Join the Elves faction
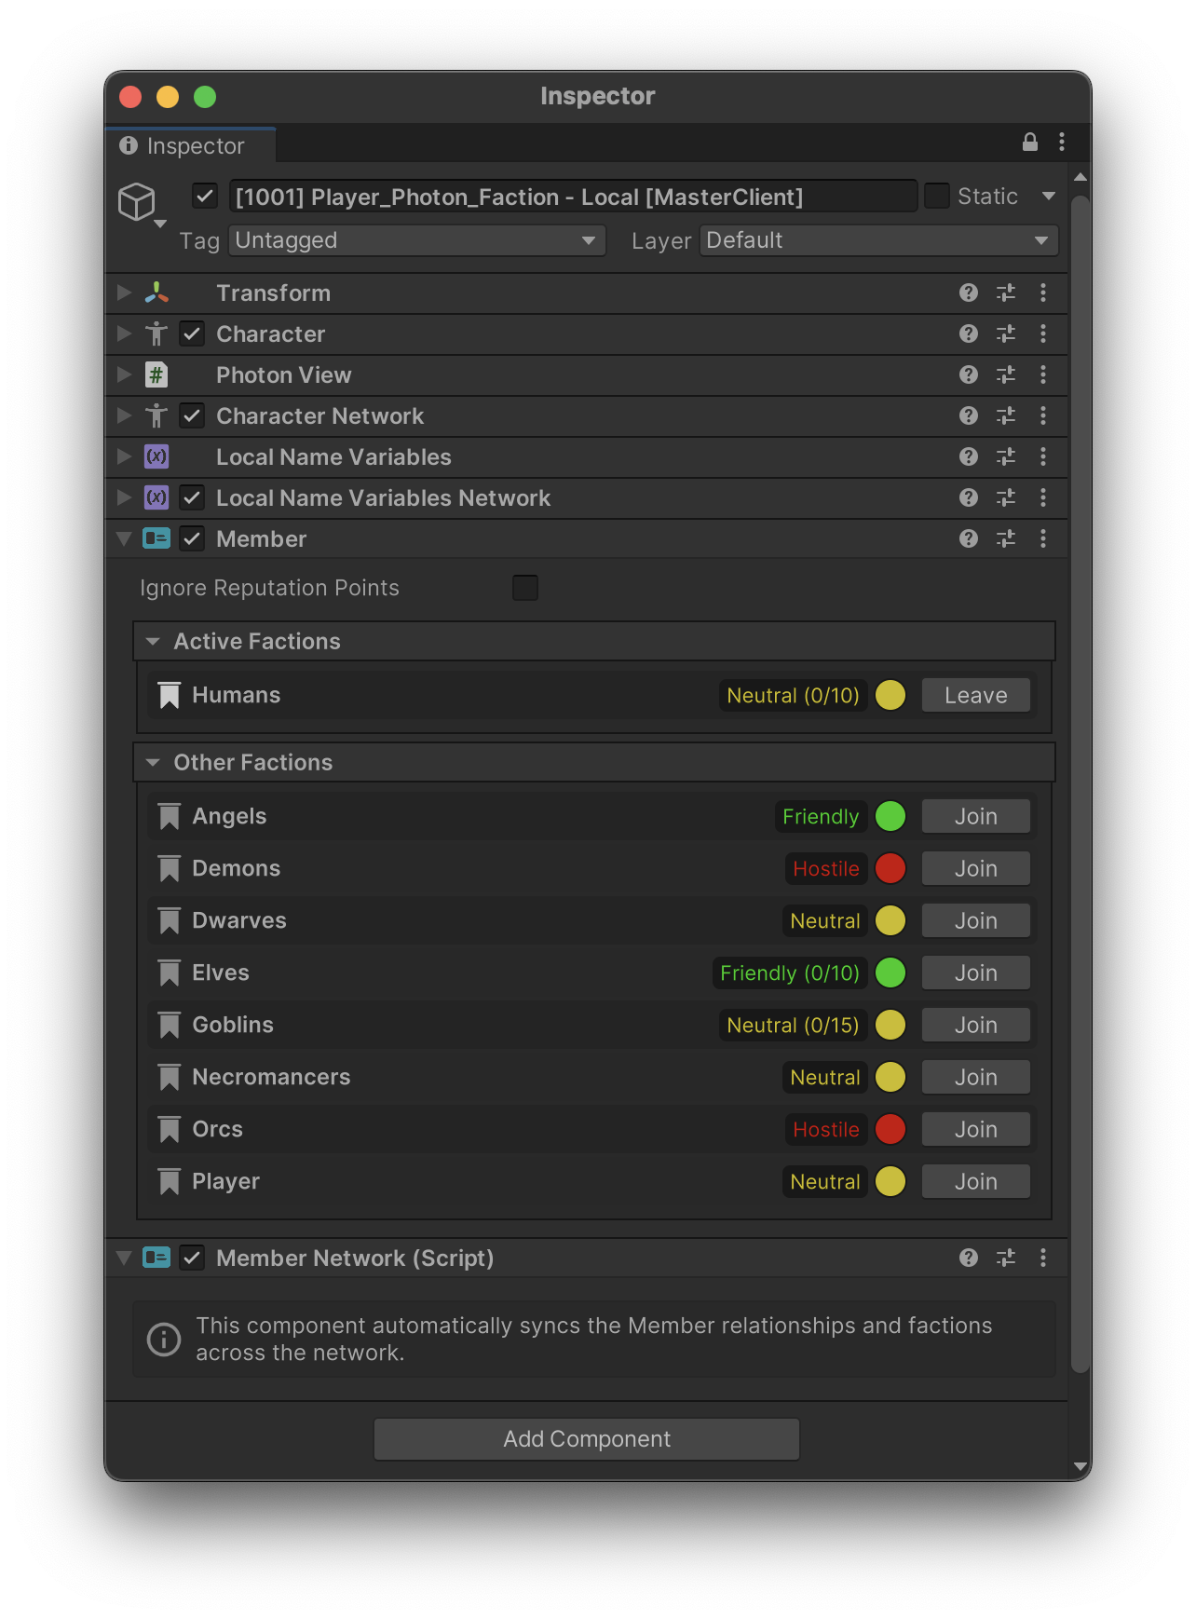This screenshot has width=1196, height=1619. [x=975, y=973]
